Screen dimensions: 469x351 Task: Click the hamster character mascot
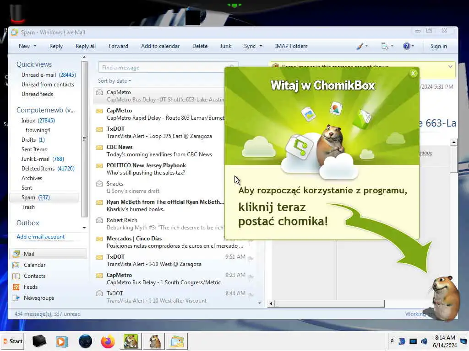coord(446,298)
